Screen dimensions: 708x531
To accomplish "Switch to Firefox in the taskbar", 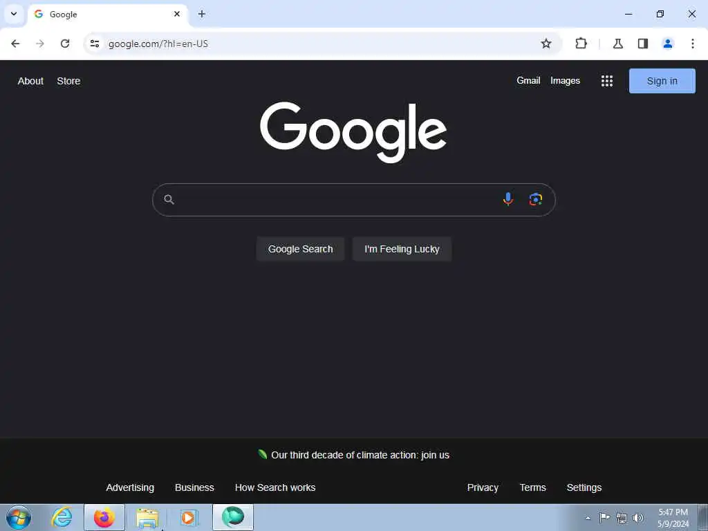I will coord(104,517).
